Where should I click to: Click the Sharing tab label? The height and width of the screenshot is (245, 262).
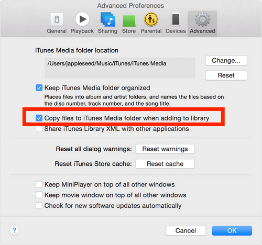pyautogui.click(x=107, y=31)
